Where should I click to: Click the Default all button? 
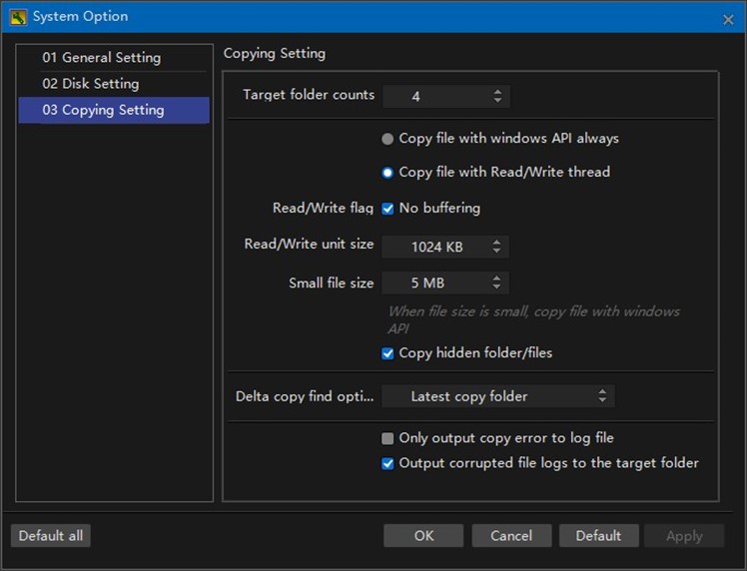51,536
